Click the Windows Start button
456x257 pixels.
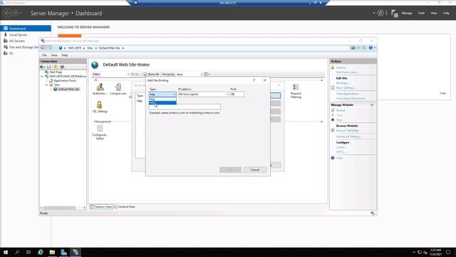point(6,252)
